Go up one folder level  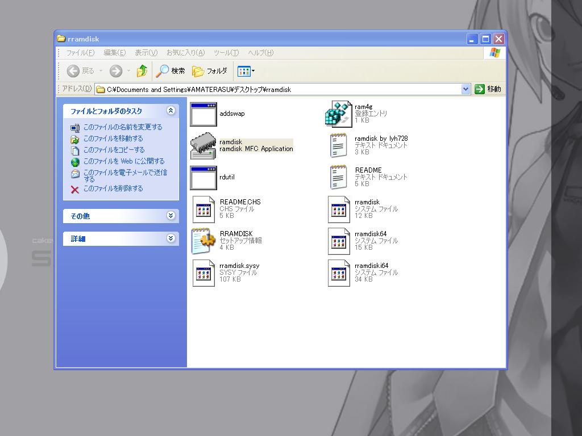tap(142, 71)
